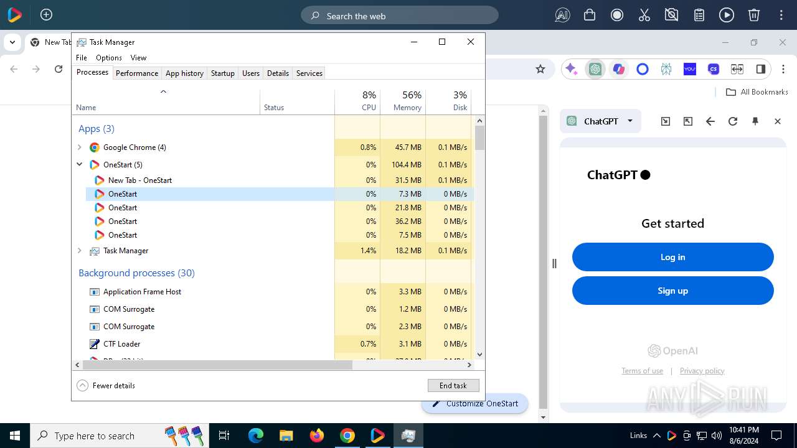Switch to the App history tab

pyautogui.click(x=184, y=73)
